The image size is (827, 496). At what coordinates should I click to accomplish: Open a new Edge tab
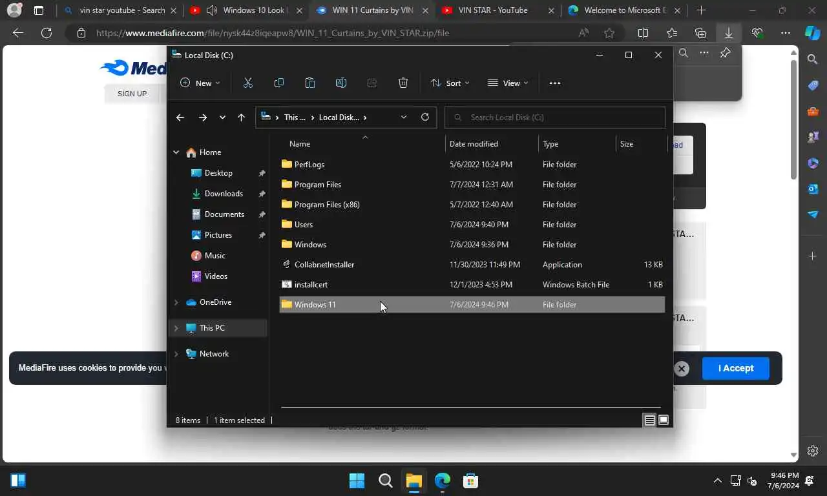[701, 10]
